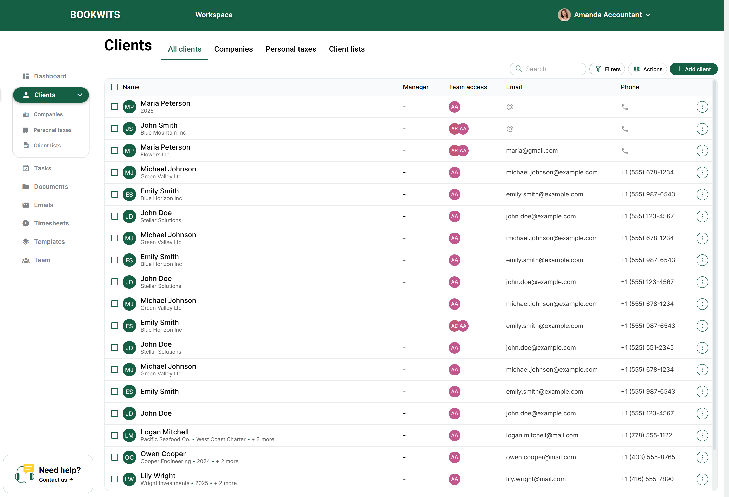Click the Wright Investments company text
729x497 pixels.
165,483
